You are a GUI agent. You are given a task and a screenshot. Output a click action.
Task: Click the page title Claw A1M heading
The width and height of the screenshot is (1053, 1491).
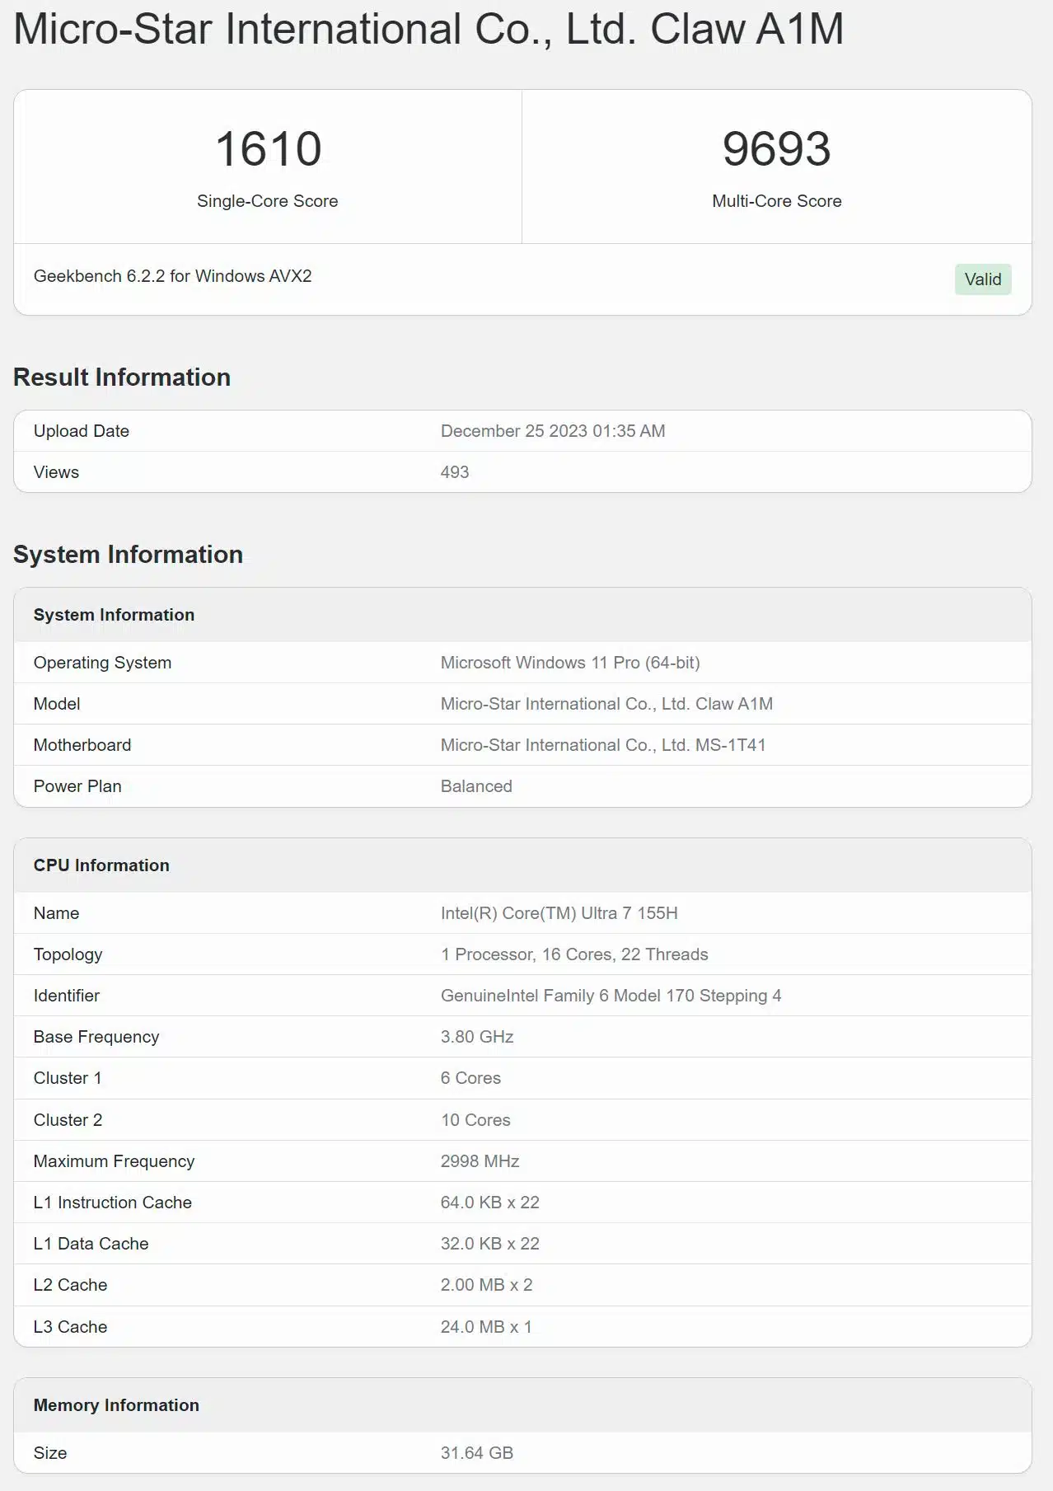pos(428,29)
